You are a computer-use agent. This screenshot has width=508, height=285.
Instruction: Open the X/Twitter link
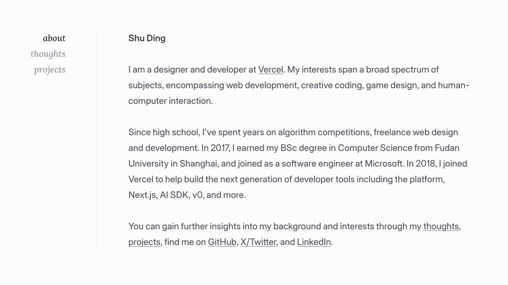click(x=258, y=243)
